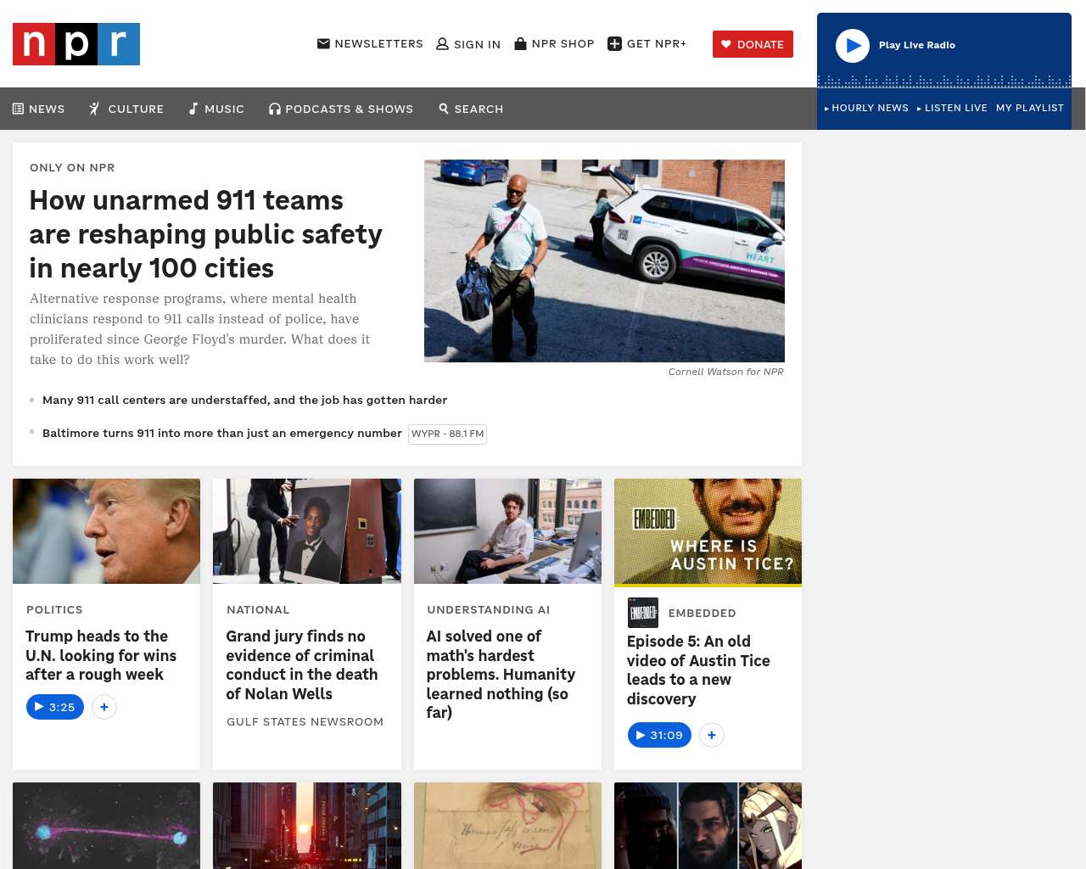
Task: Open My Playlist
Action: tap(1030, 108)
